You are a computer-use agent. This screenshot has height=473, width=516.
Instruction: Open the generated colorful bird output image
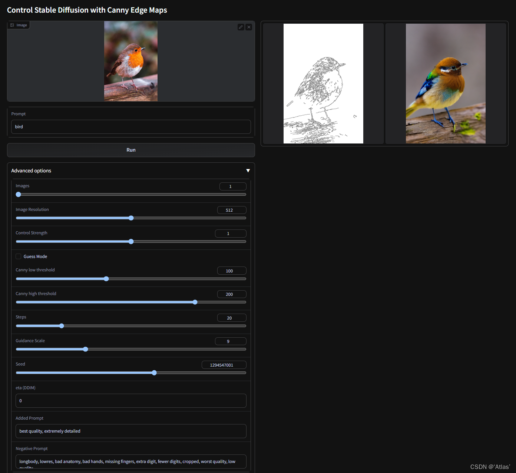click(446, 84)
